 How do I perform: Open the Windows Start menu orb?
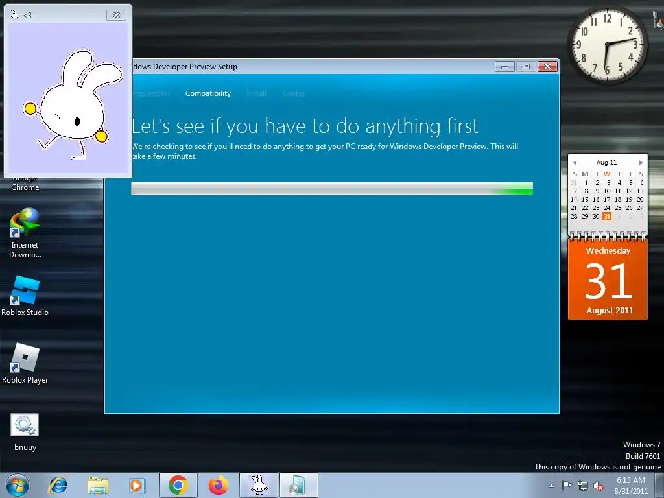click(x=18, y=485)
